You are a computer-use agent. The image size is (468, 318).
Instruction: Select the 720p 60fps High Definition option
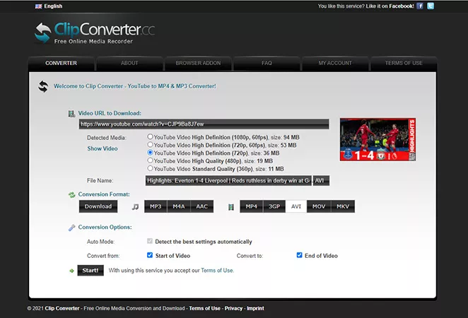tap(150, 145)
